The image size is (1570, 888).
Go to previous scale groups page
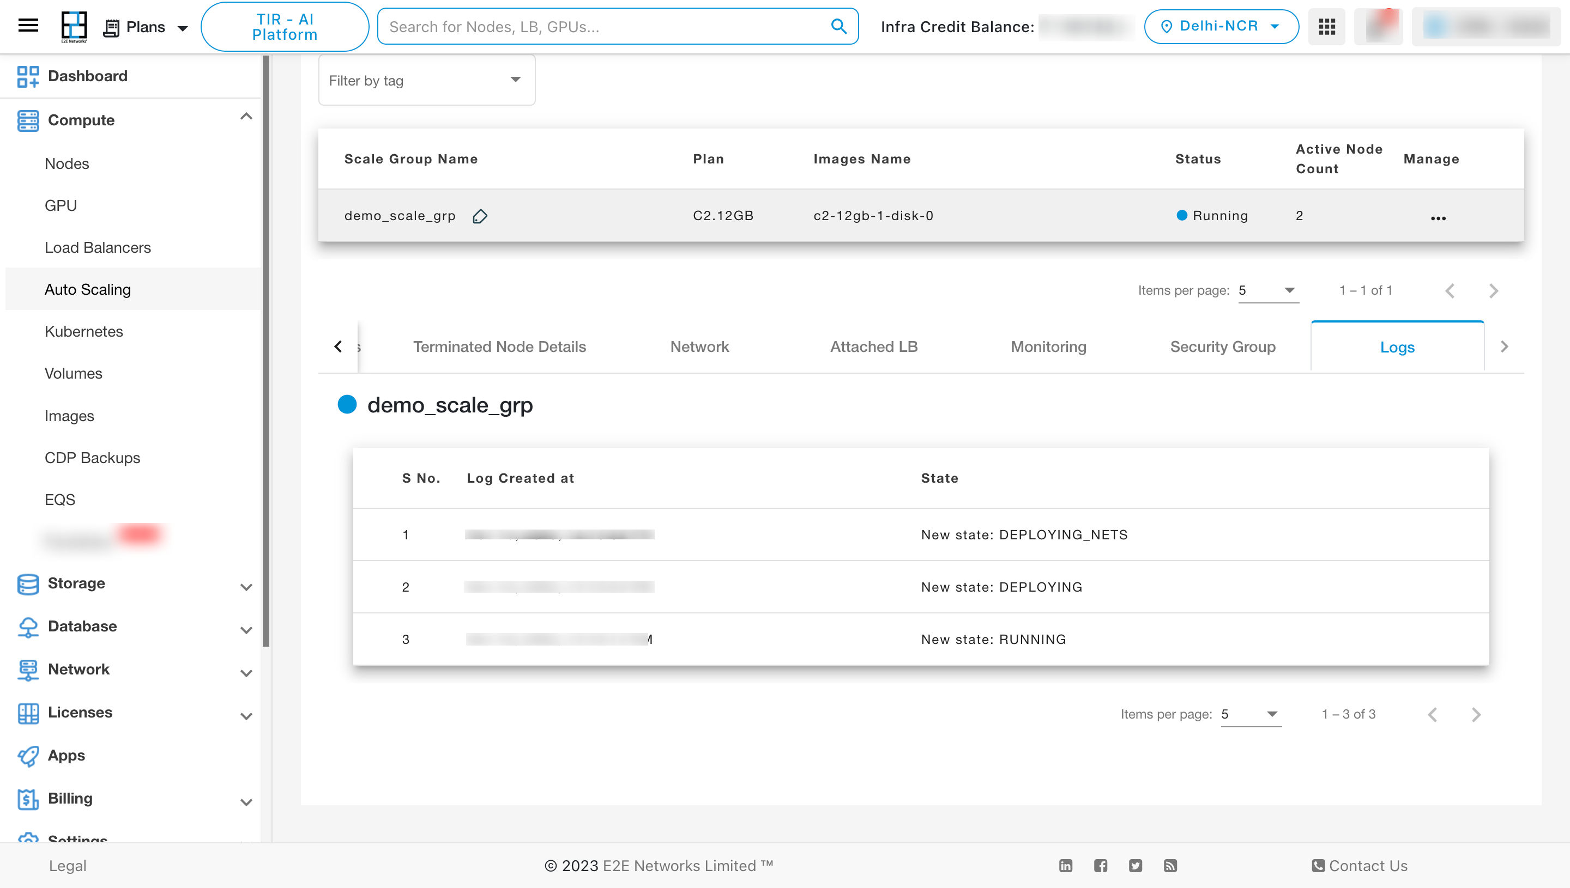point(1450,291)
